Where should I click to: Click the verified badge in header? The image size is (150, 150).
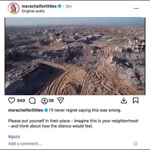tap(59, 6)
